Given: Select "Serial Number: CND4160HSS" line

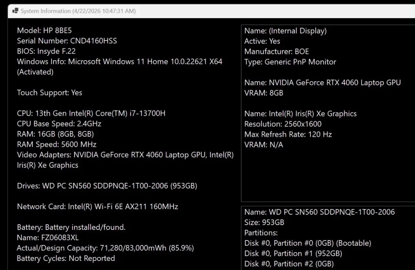Looking at the screenshot, I should click(67, 41).
